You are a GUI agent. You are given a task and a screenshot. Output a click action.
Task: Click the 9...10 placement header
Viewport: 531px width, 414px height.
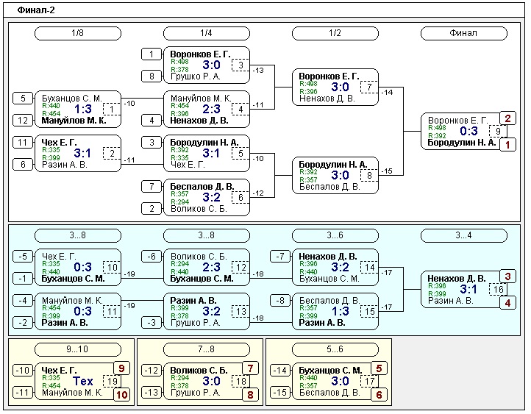point(78,348)
